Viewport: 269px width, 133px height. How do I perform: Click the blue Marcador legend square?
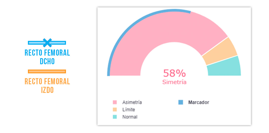point(180,102)
